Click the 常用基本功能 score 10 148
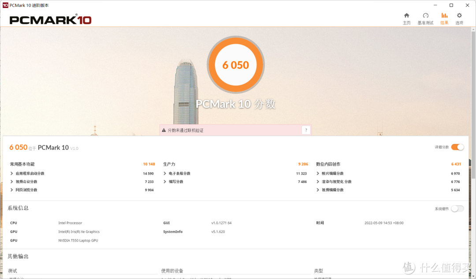The image size is (476, 279). click(x=149, y=164)
